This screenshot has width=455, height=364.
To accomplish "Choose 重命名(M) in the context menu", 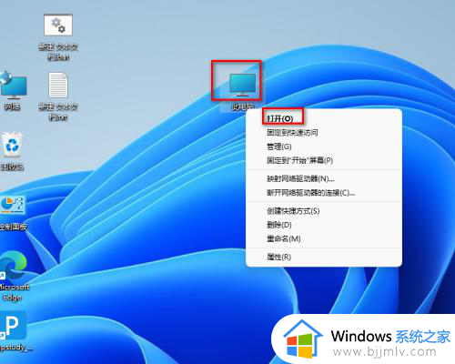I will tap(284, 238).
